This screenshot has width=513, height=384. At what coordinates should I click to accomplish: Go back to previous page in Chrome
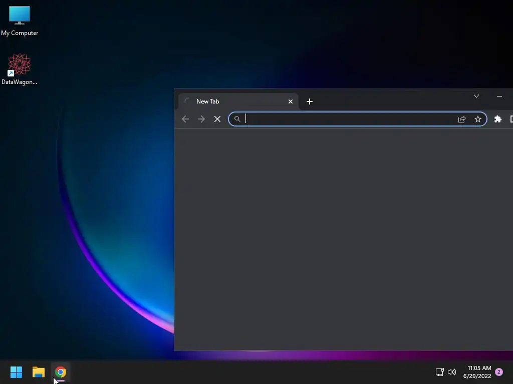[x=185, y=119]
